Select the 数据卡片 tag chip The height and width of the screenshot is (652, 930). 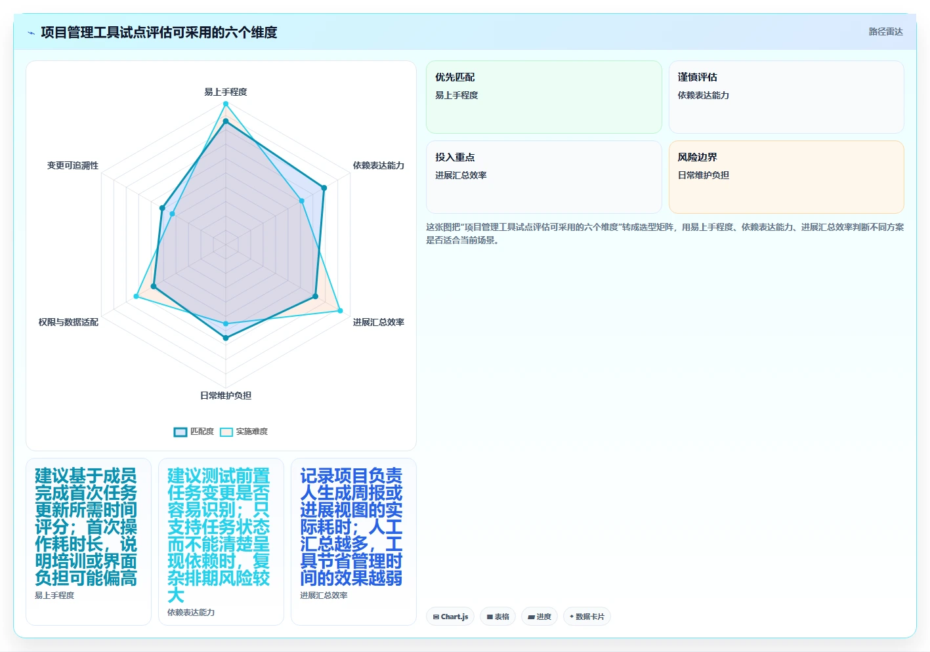587,617
